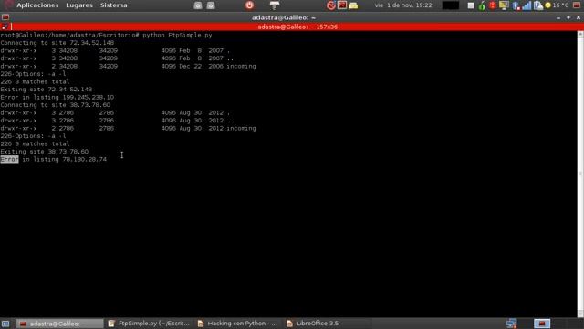Viewport: 584px width, 329px height.
Task: Click the red terminal tab icon at left
Action: pos(5,27)
